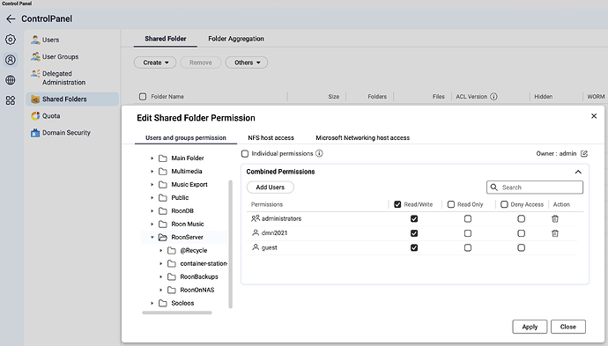This screenshot has height=346, width=608.
Task: Click the Users icon in the menu
Action: tap(35, 40)
